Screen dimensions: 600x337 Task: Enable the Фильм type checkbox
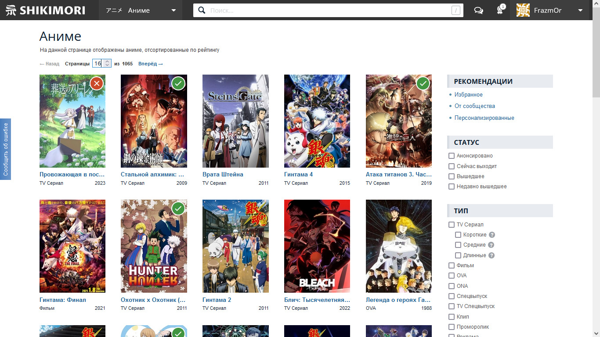[451, 265]
